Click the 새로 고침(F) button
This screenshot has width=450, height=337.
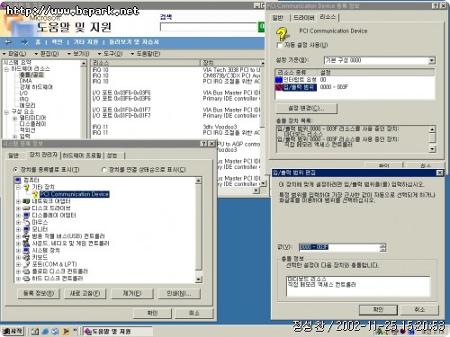[x=85, y=293]
